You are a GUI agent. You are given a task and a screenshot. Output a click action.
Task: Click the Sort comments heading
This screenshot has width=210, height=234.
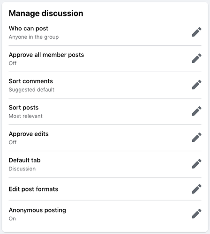(31, 81)
